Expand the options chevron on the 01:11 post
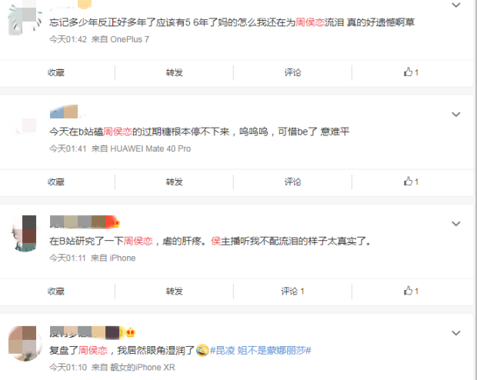The width and height of the screenshot is (477, 380). 455,224
